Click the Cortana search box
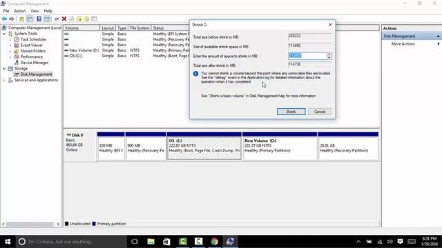Image resolution: width=442 pixels, height=248 pixels. pyautogui.click(x=71, y=242)
